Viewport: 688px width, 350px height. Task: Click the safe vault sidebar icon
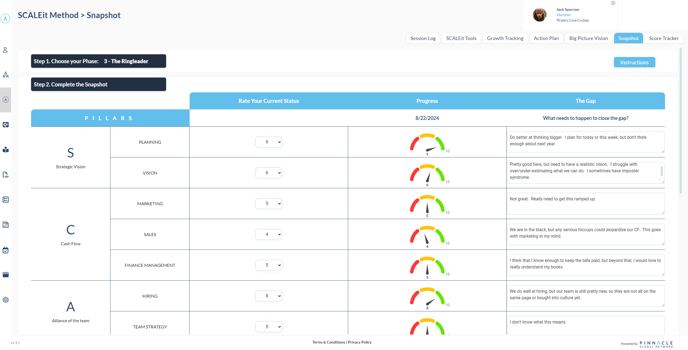[x=5, y=125]
